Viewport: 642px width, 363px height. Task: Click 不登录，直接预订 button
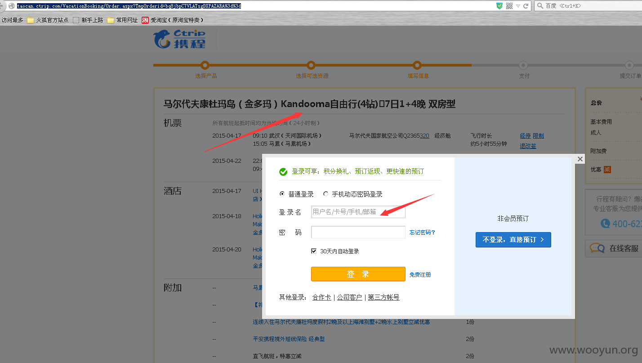513,240
